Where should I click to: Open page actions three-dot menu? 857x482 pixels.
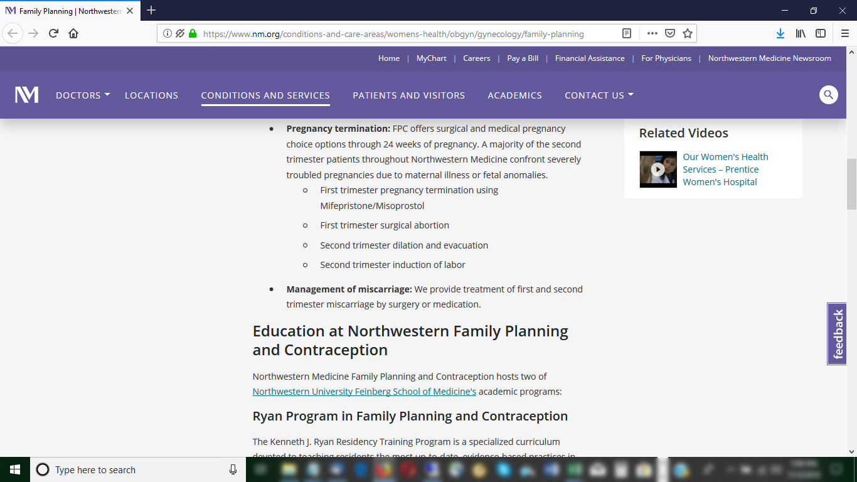click(652, 34)
